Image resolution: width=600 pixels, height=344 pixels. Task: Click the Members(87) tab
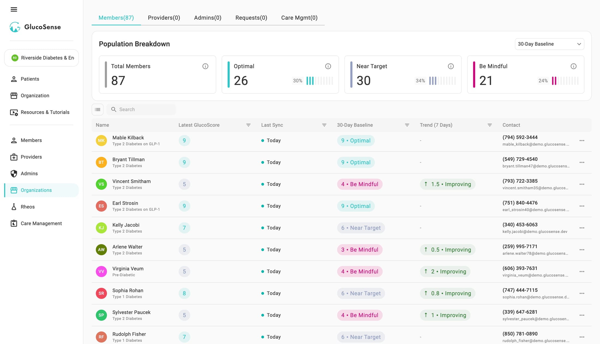(x=116, y=18)
